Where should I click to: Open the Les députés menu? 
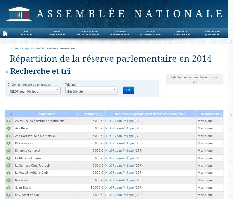coord(26,33)
